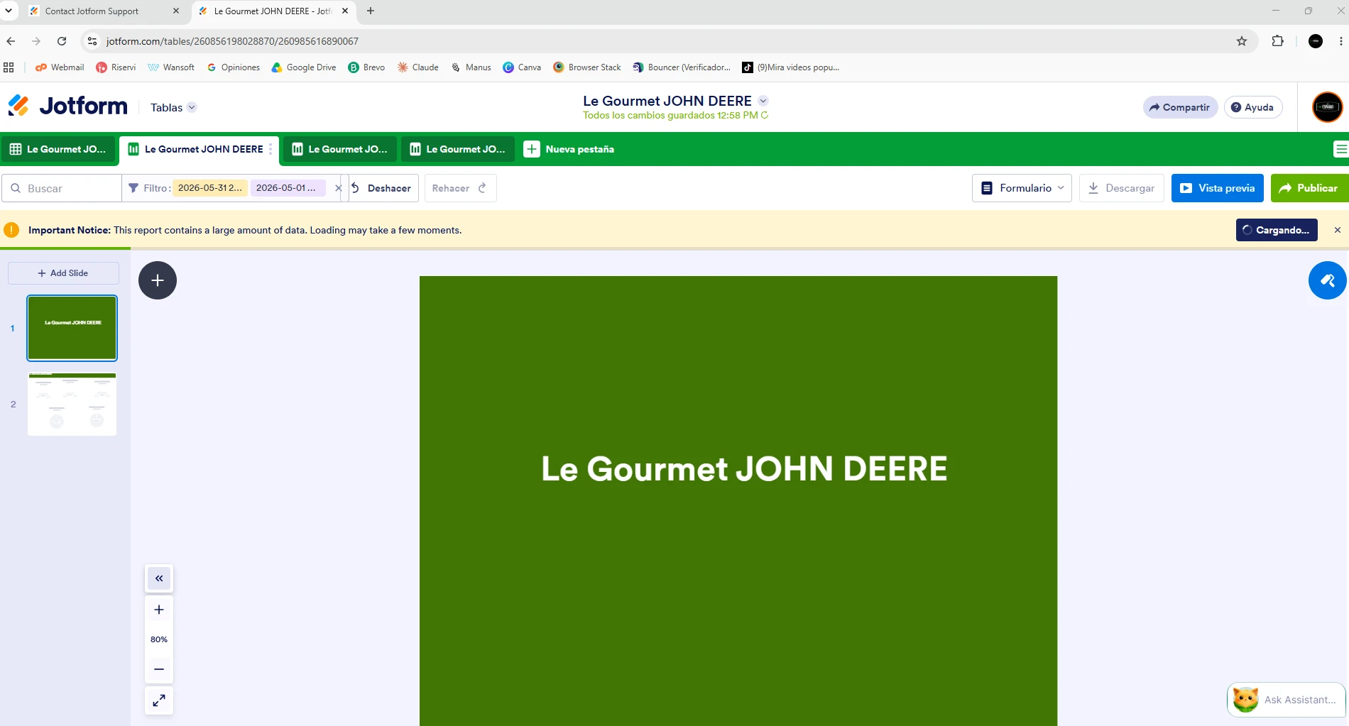Switch to the third Le Gourmet JO... tab
The image size is (1349, 726).
pos(339,149)
